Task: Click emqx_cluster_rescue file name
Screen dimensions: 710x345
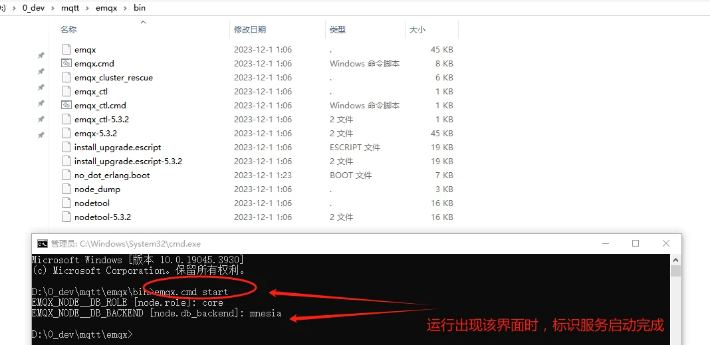Action: click(114, 77)
